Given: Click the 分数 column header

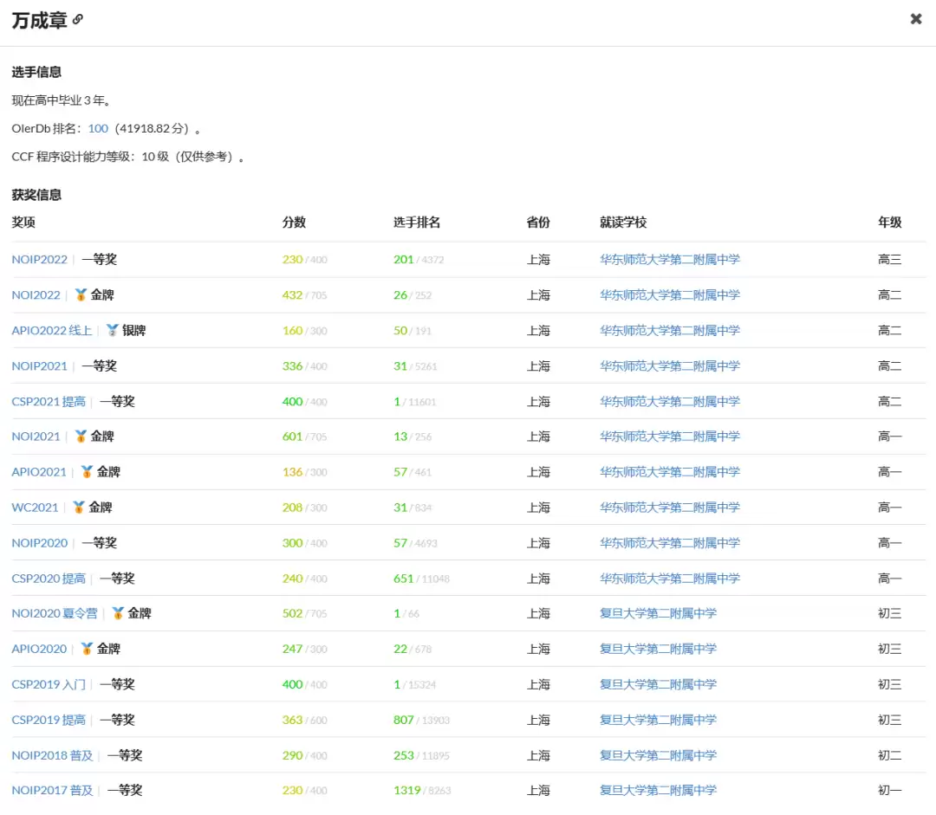Looking at the screenshot, I should point(294,222).
